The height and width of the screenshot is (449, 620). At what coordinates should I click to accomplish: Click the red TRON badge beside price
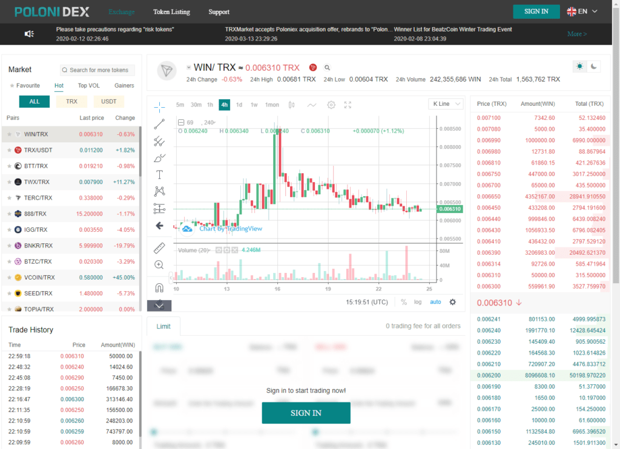[x=313, y=68]
